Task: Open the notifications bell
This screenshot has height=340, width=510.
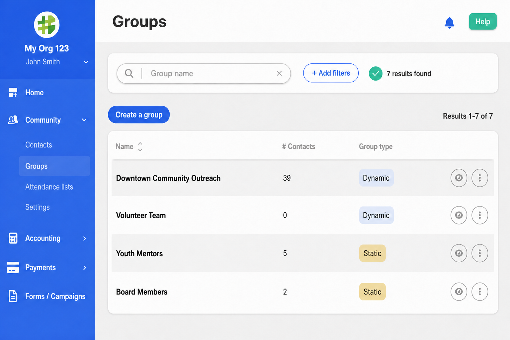Action: [449, 23]
